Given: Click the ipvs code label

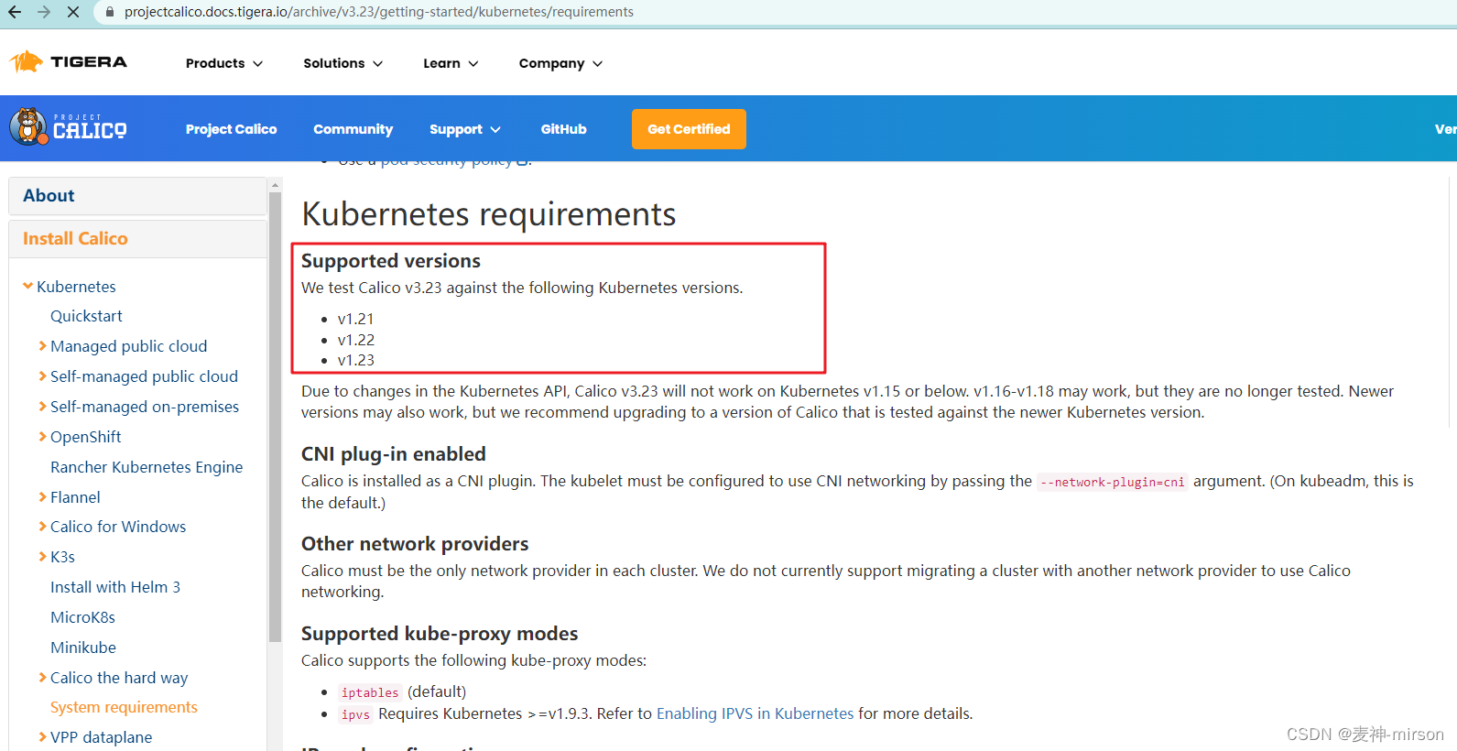Looking at the screenshot, I should click(x=355, y=714).
